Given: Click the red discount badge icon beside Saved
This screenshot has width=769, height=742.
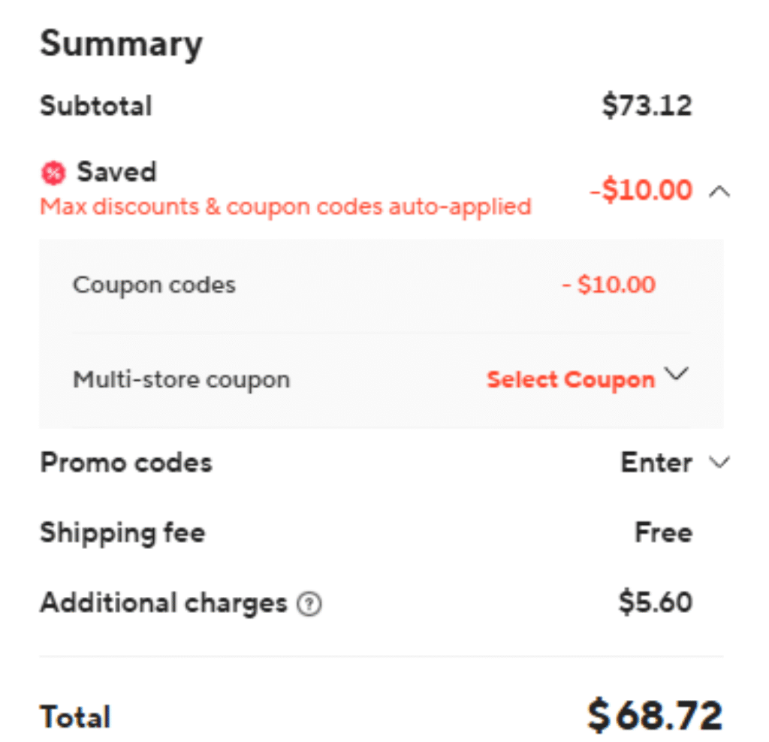Looking at the screenshot, I should (x=53, y=173).
